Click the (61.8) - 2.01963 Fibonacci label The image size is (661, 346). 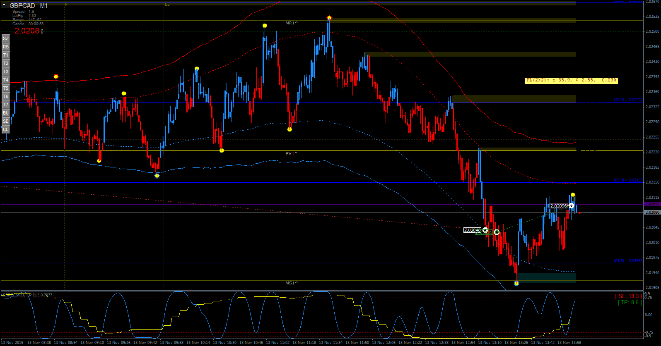[x=628, y=261]
